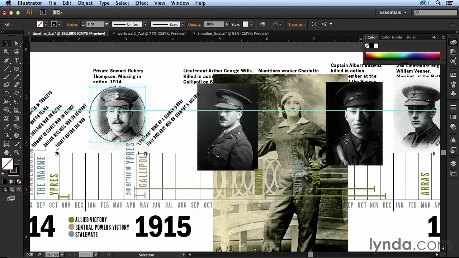Toggle the screen mode button
459x258 pixels.
coord(11,199)
